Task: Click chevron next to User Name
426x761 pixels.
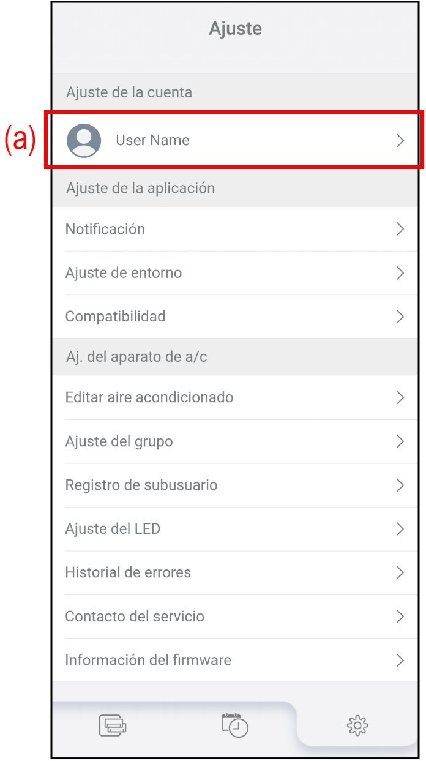Action: [x=400, y=141]
